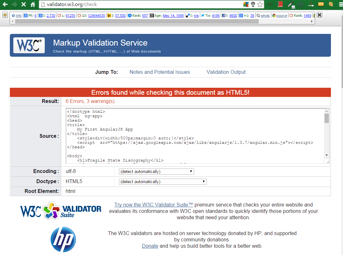Bookmark this page with the star icon
The image size is (343, 255).
click(260, 4)
